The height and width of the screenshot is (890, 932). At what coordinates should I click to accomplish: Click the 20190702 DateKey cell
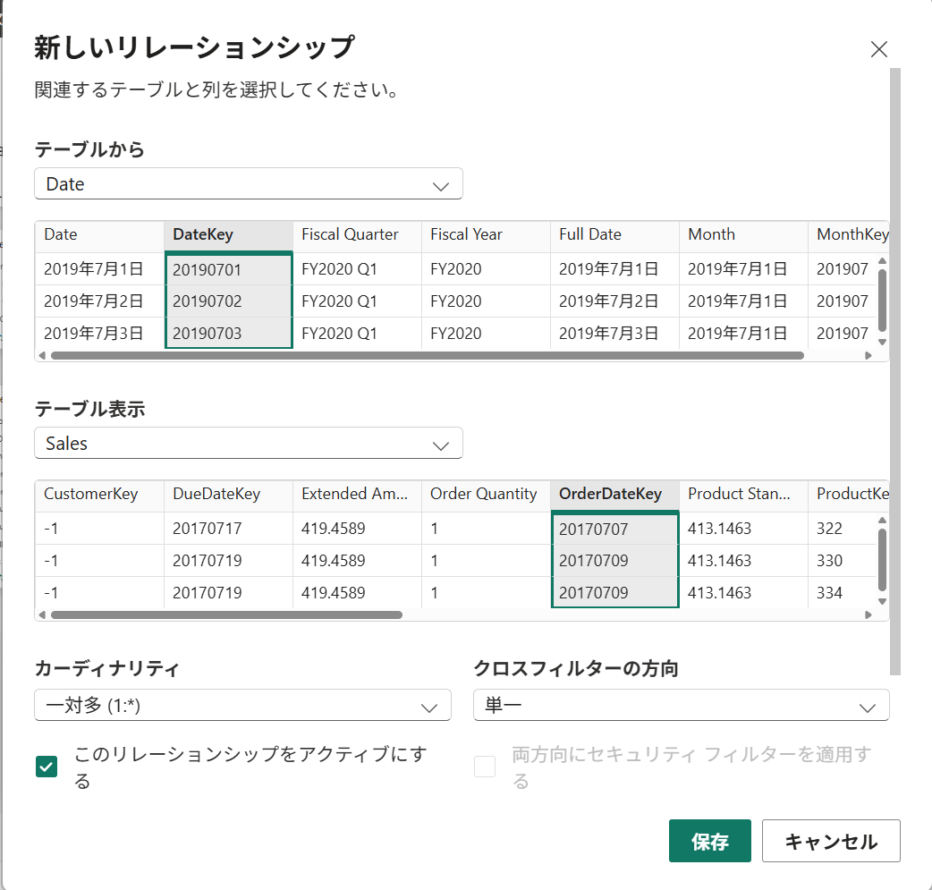[228, 301]
